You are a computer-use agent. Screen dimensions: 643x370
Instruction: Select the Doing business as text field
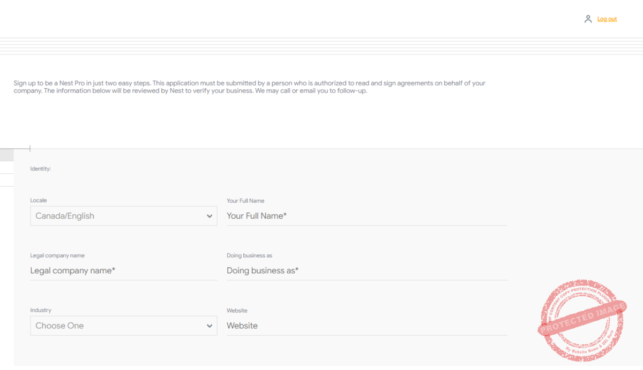(x=367, y=271)
